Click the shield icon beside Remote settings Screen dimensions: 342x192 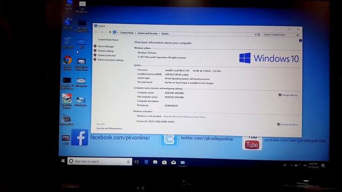point(95,51)
